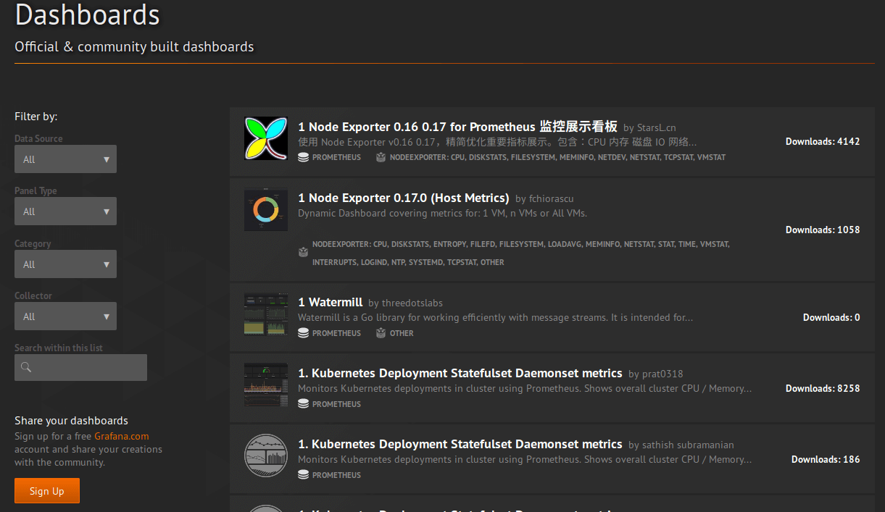Click the Prometheus icon under prat0318's Kubernetes dashboard
This screenshot has height=512, width=885.
pyautogui.click(x=304, y=404)
